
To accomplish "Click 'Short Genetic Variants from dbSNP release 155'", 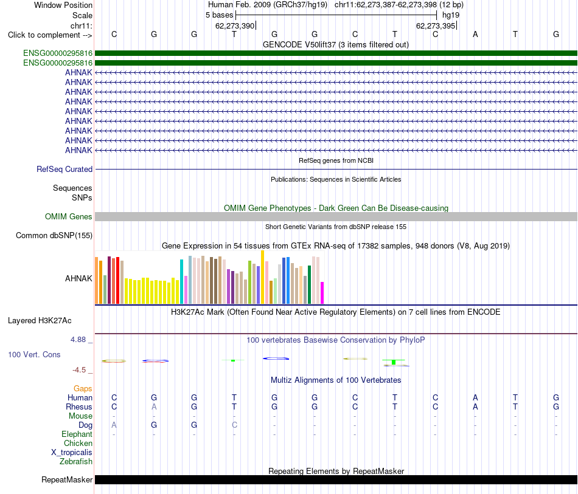I will click(x=336, y=227).
